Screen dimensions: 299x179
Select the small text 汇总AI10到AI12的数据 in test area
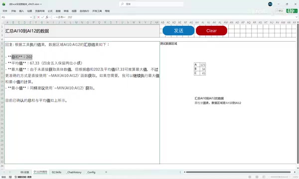(x=209, y=98)
